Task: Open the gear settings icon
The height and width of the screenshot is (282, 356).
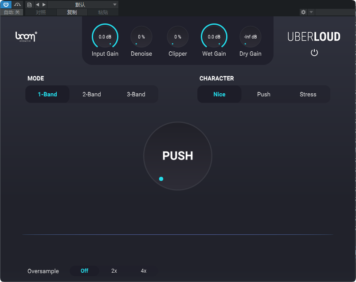Action: [303, 12]
